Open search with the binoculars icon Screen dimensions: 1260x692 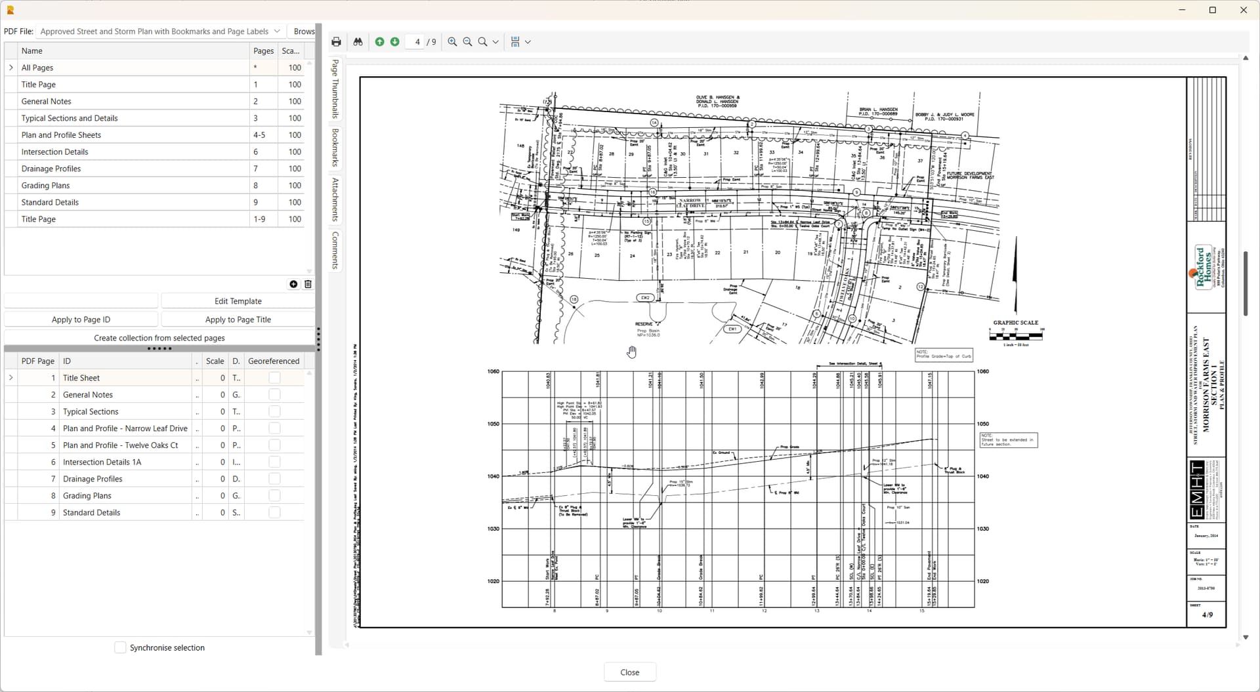(x=358, y=42)
